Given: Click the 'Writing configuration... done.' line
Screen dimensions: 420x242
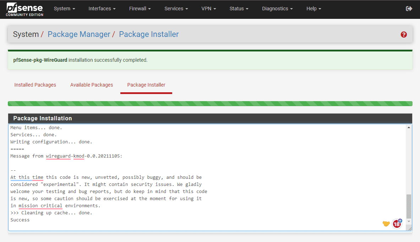Looking at the screenshot, I should point(51,142).
